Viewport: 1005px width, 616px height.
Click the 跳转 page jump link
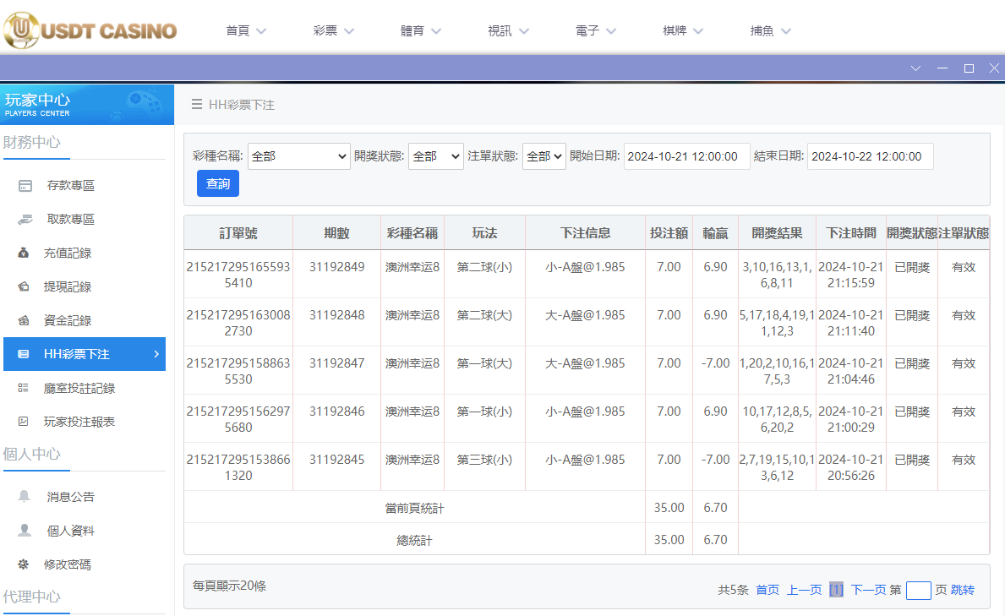[961, 590]
